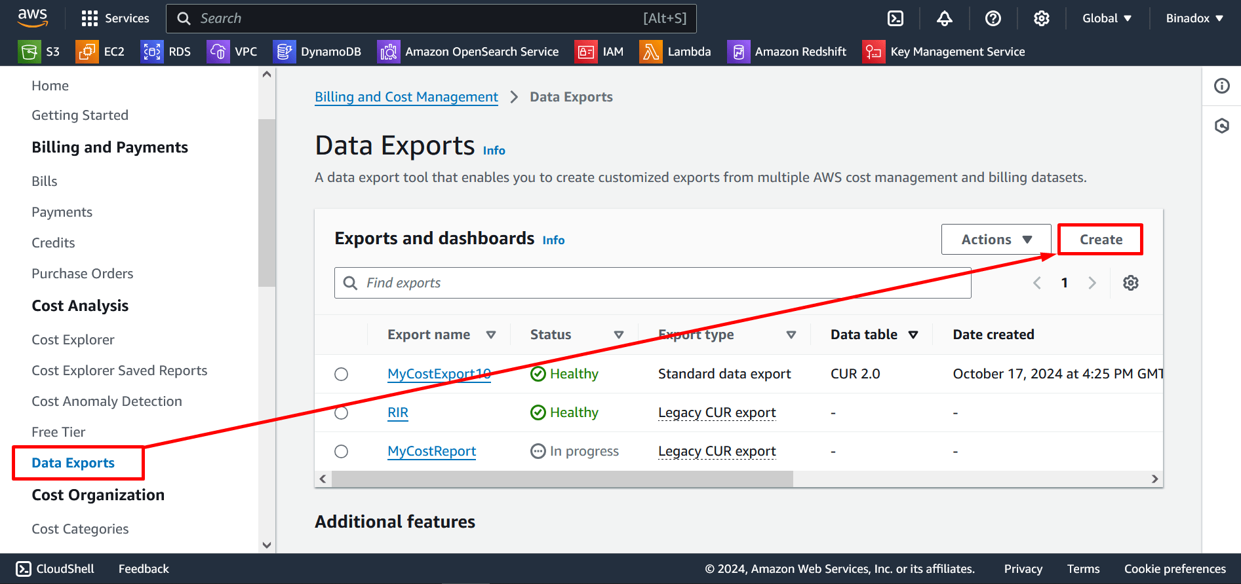Open the help question mark menu
Image resolution: width=1241 pixels, height=584 pixels.
(993, 18)
